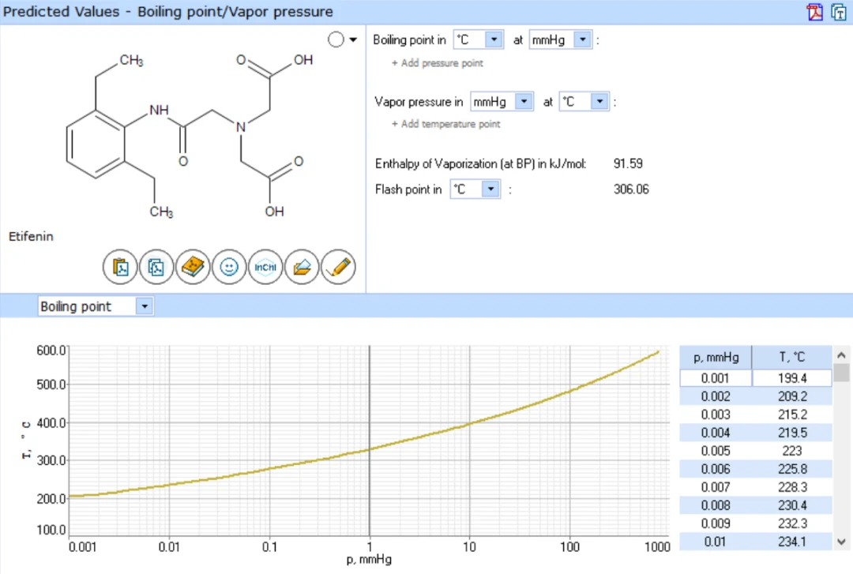Click the copy structure icon
853x574 pixels.
156,267
